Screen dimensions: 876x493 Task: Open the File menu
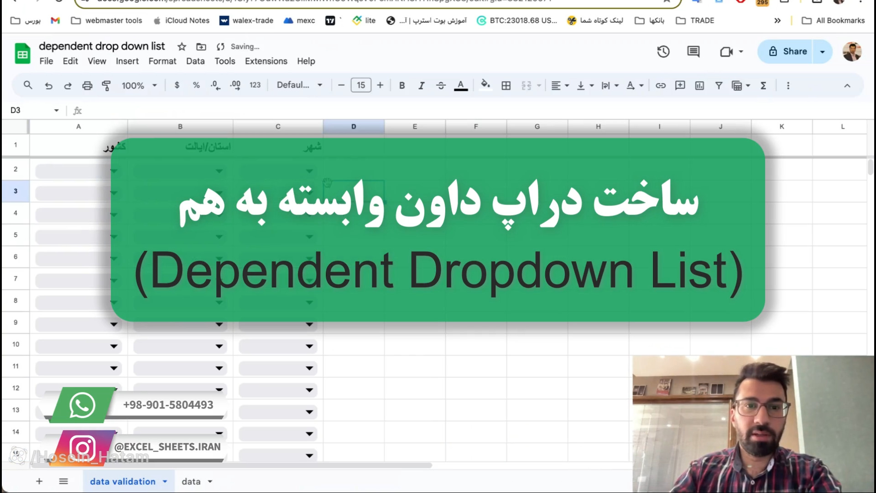46,61
